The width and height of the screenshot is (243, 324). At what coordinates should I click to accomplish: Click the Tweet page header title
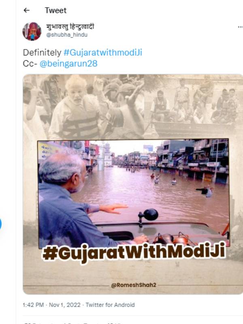pos(55,11)
